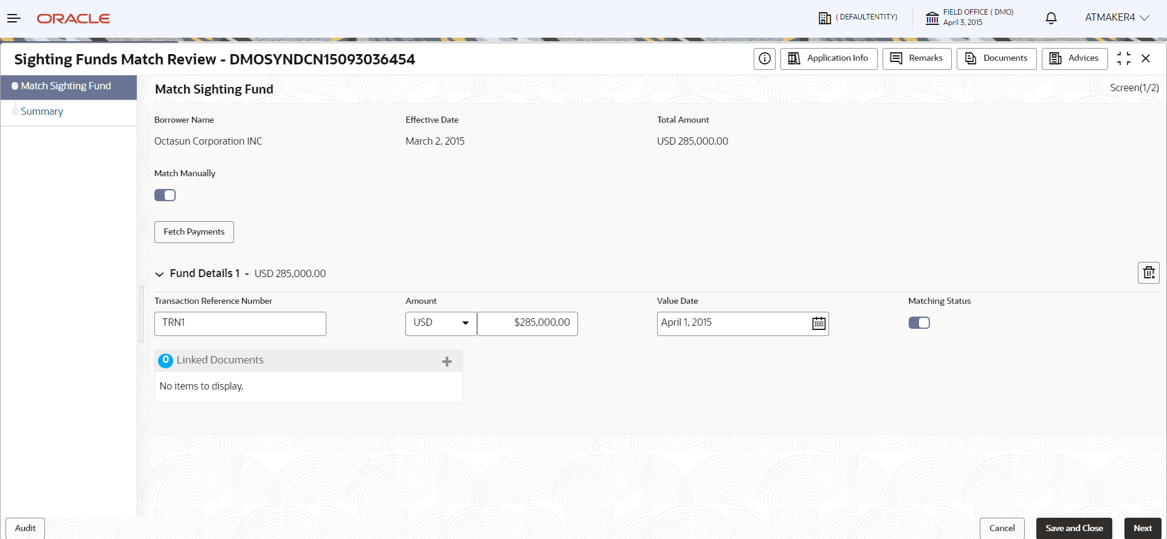Viewport: 1167px width, 539px height.
Task: Collapse the Fund Details 1 section
Action: coord(159,274)
